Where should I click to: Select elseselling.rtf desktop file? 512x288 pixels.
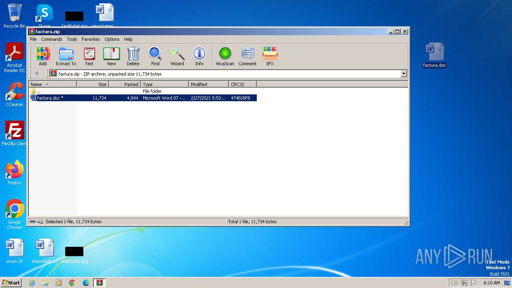tap(44, 251)
